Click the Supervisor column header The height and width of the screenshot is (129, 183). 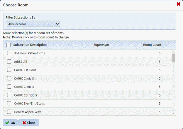tap(101, 45)
